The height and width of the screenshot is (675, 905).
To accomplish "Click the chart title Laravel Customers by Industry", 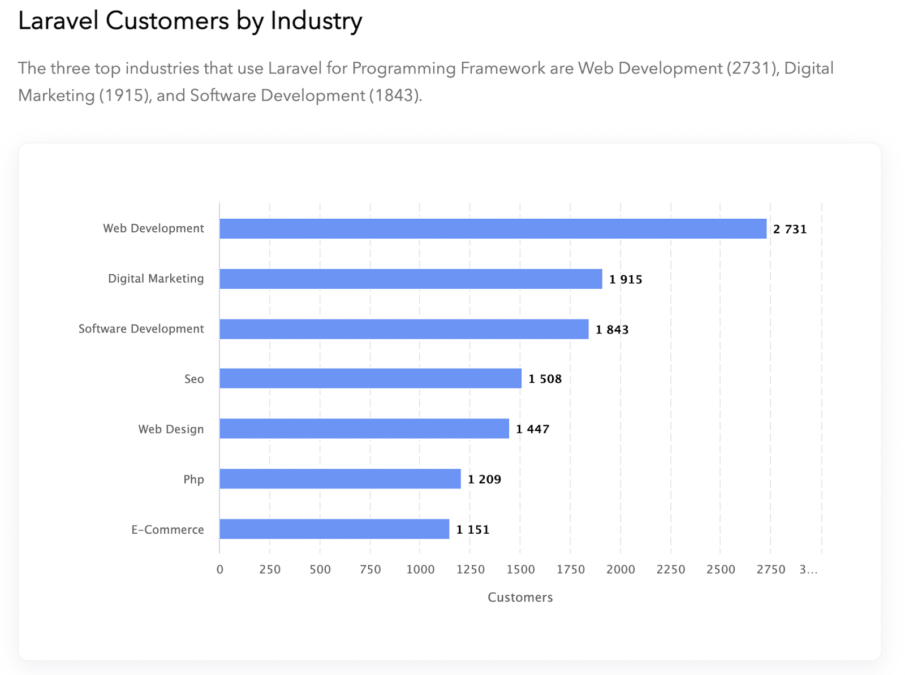I will [189, 21].
